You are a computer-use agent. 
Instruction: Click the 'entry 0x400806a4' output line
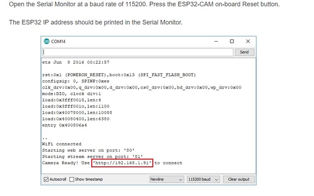tap(64, 125)
